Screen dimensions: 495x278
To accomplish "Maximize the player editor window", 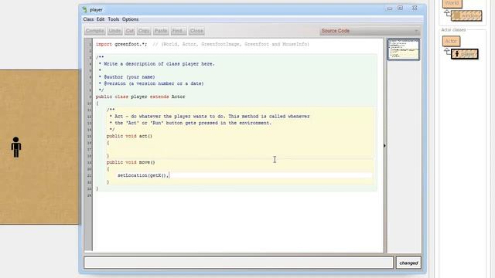I will pyautogui.click(x=401, y=8).
